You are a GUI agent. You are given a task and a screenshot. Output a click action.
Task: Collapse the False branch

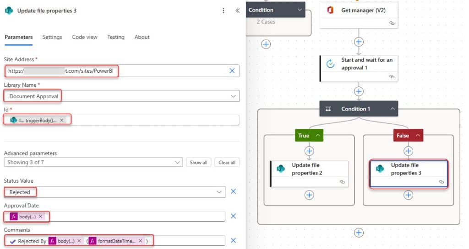418,135
